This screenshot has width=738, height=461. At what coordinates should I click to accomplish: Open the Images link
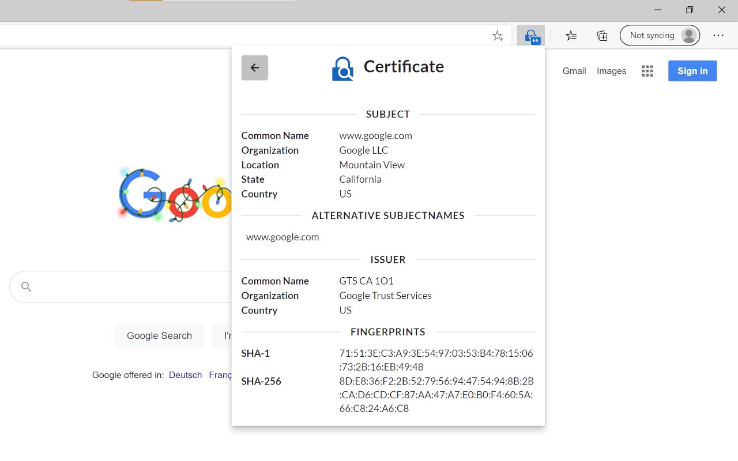tap(611, 71)
